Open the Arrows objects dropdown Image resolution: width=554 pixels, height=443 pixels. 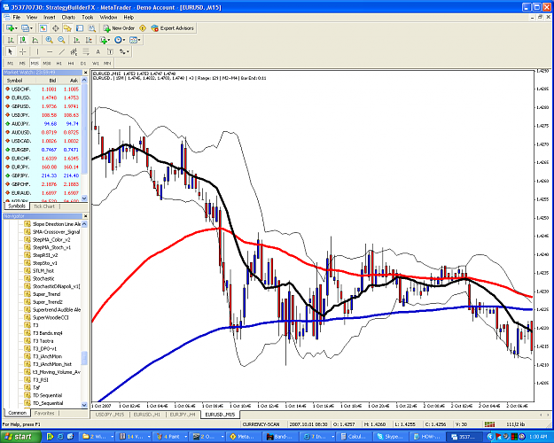(124, 51)
